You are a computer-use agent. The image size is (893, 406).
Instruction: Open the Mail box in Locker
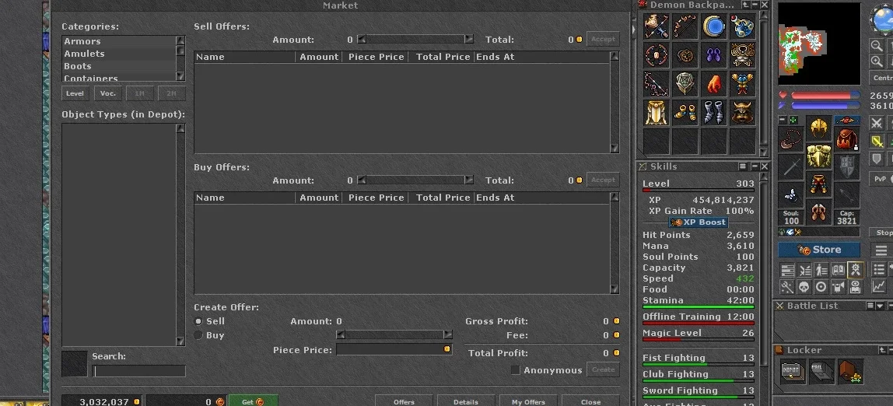(821, 371)
